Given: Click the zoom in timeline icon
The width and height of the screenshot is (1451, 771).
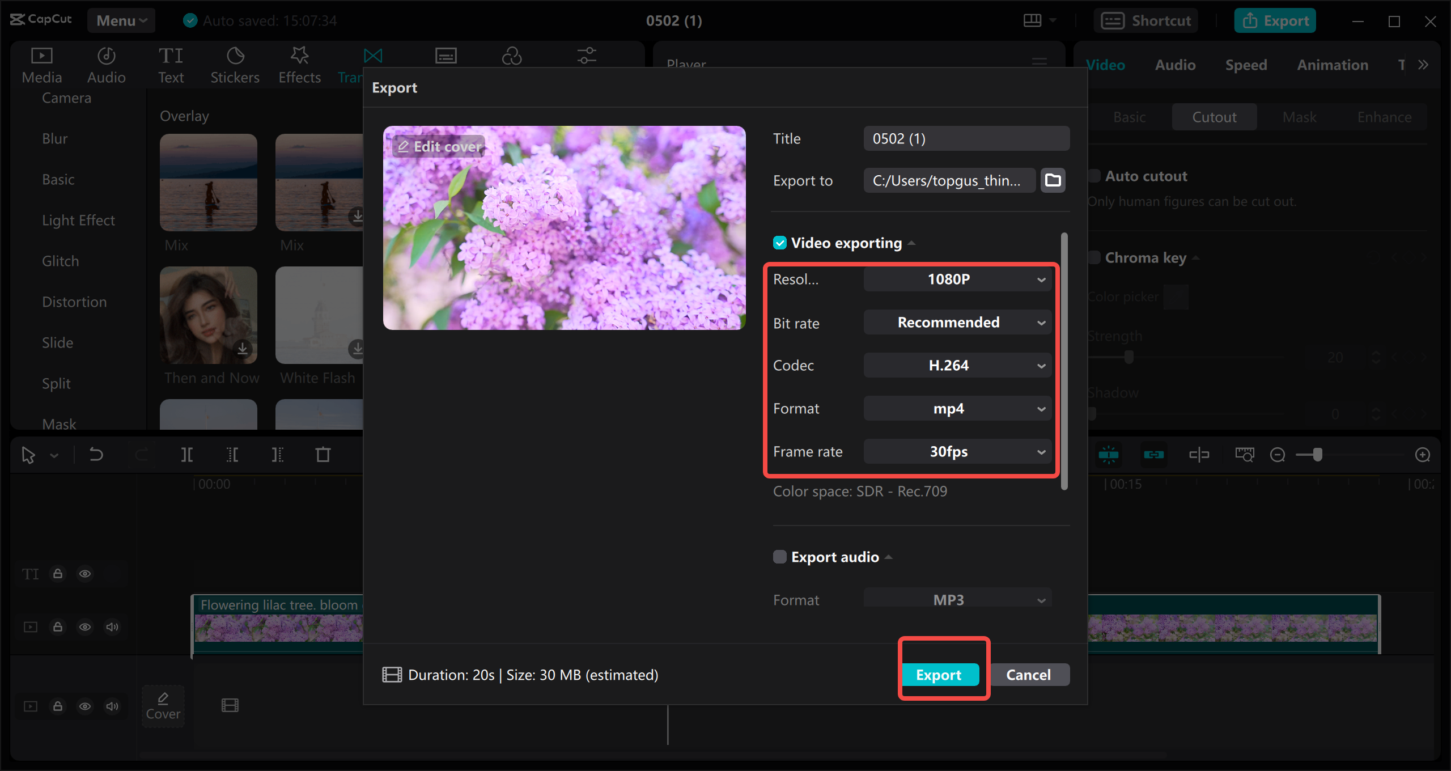Looking at the screenshot, I should tap(1423, 455).
